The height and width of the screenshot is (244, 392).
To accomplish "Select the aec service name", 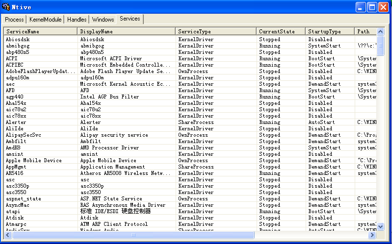I will (10, 84).
